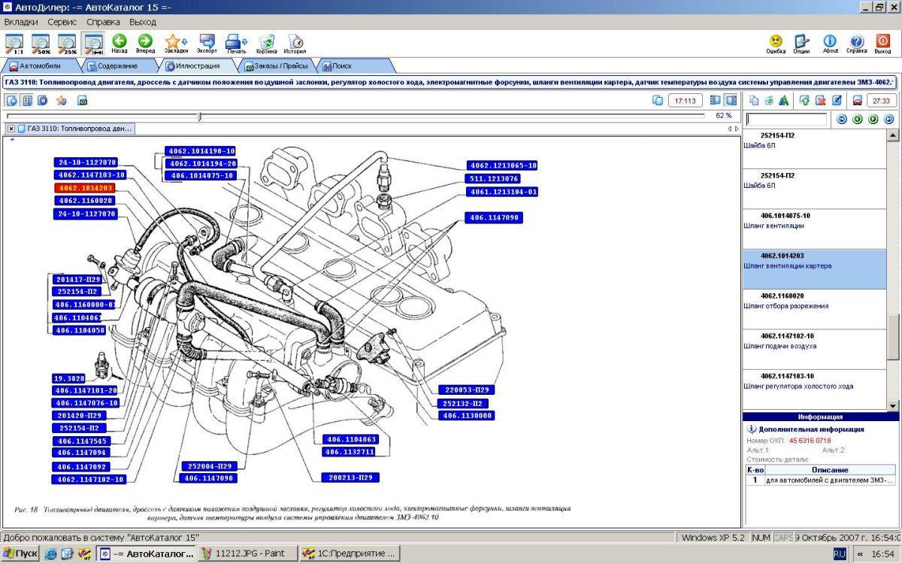
Task: Click the Экспорт export icon
Action: coord(207,44)
